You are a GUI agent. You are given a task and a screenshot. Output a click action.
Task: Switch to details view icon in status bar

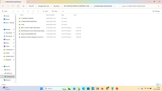click(157, 85)
